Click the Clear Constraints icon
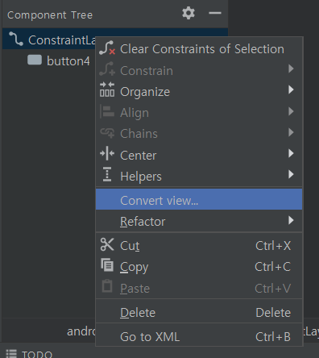 click(107, 48)
